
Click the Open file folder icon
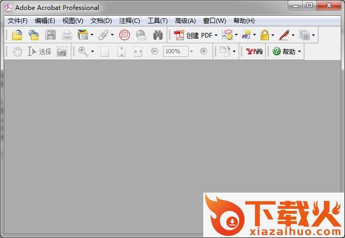tap(17, 35)
